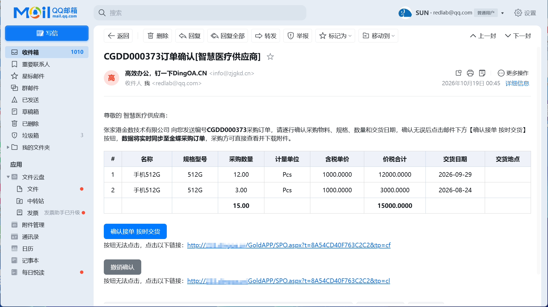Open 重要联系人 in the sidebar

(x=47, y=64)
